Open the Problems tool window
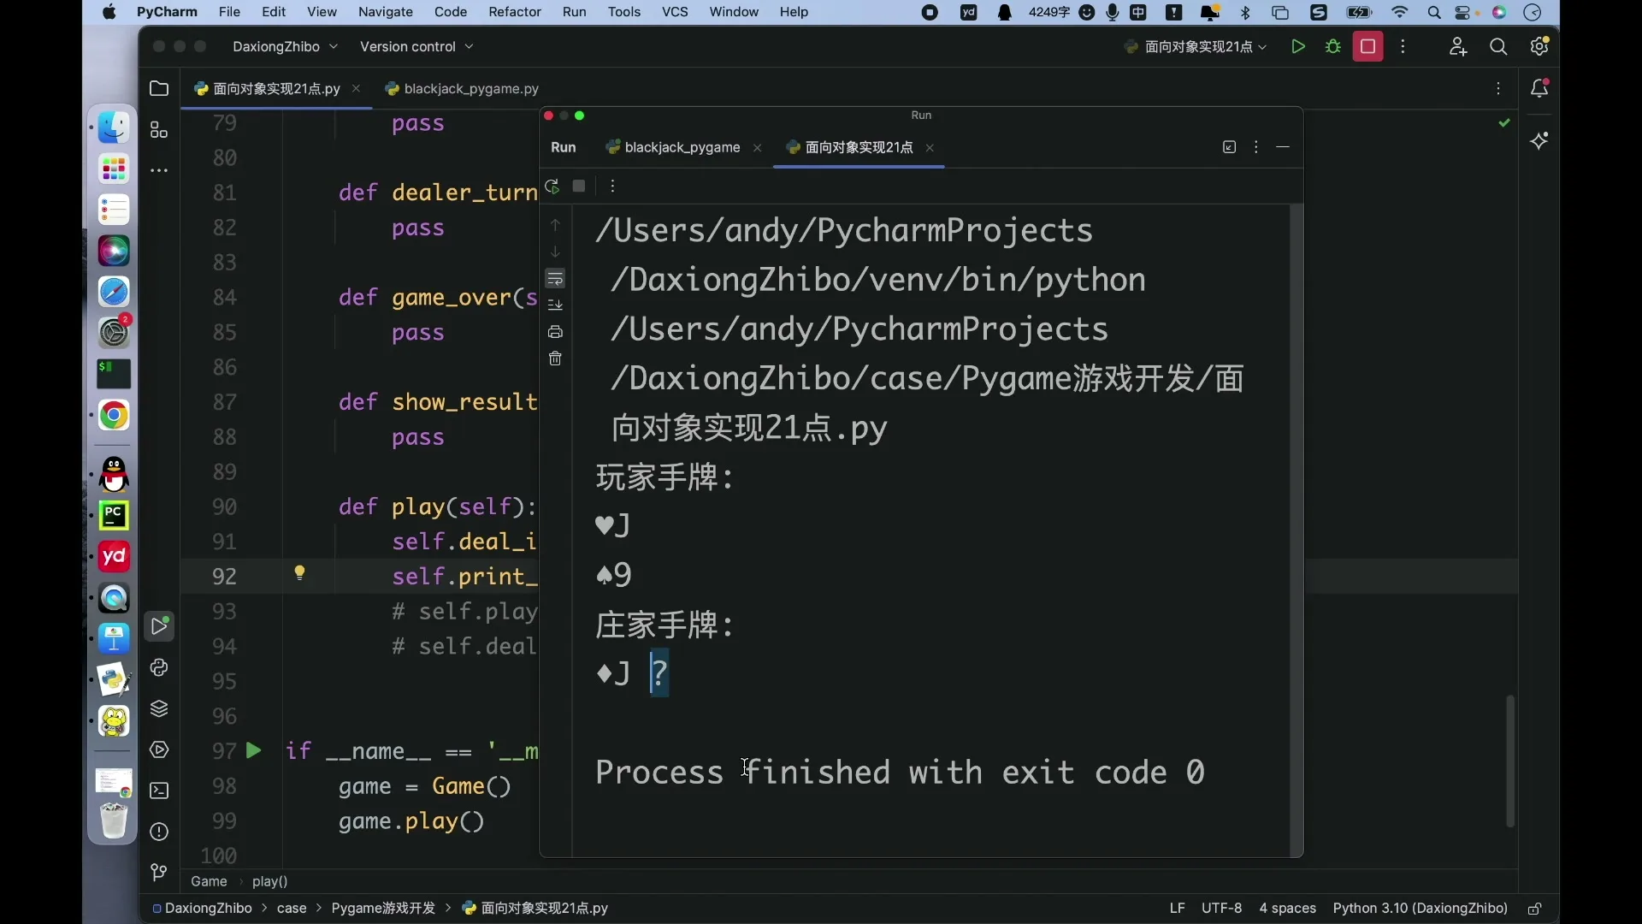This screenshot has height=924, width=1642. click(x=159, y=832)
